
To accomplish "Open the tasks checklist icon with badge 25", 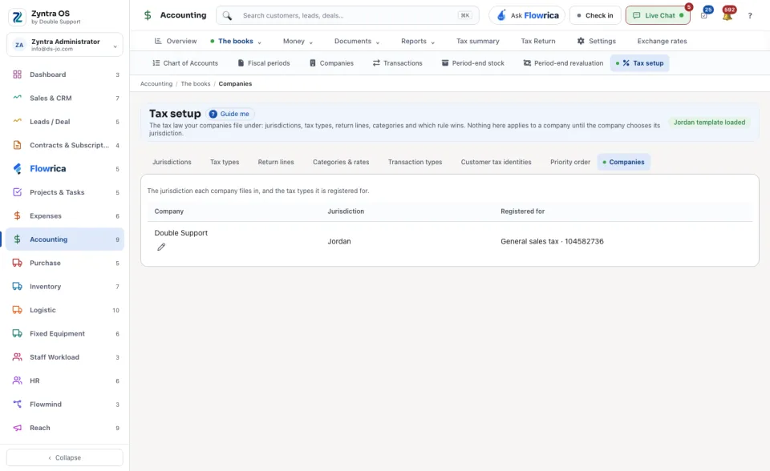I will tap(703, 15).
